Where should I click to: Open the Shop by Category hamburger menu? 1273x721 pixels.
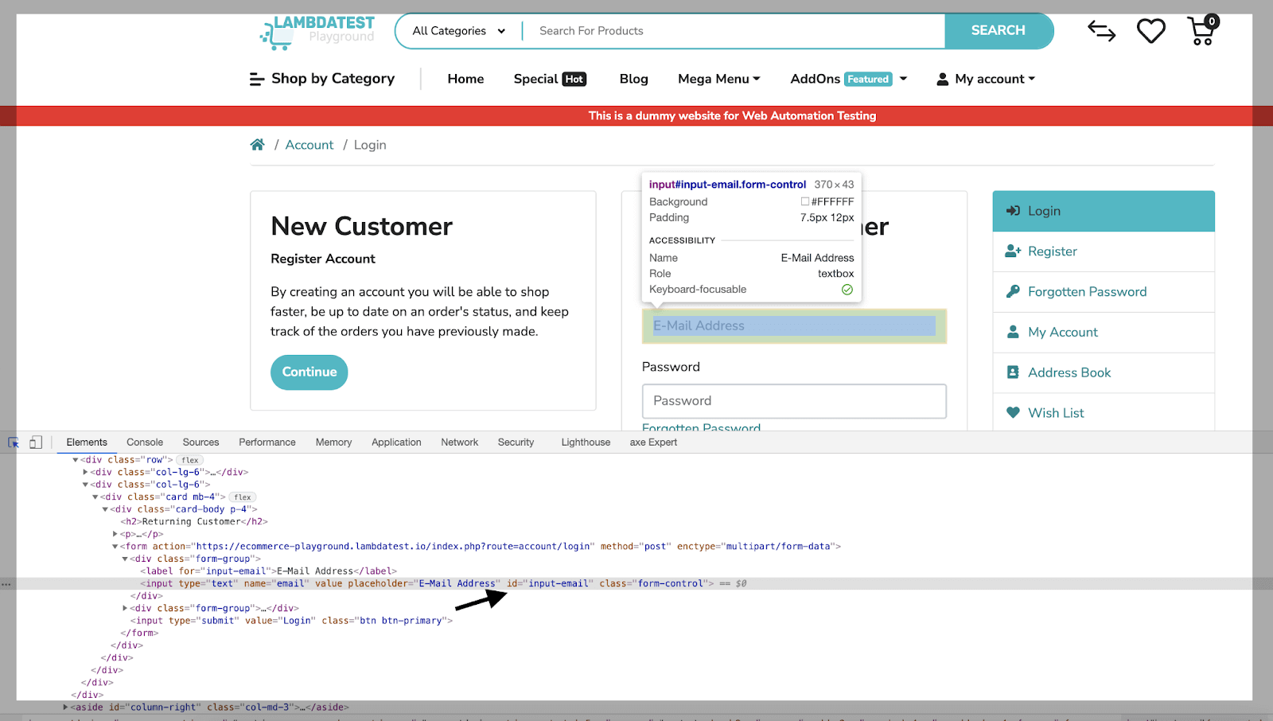point(322,79)
